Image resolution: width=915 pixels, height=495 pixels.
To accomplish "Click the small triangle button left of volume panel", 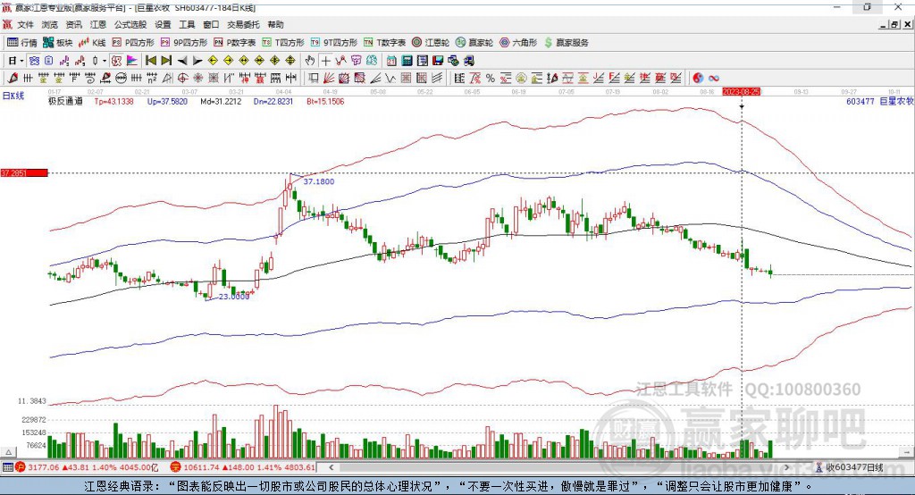I will click(8, 452).
